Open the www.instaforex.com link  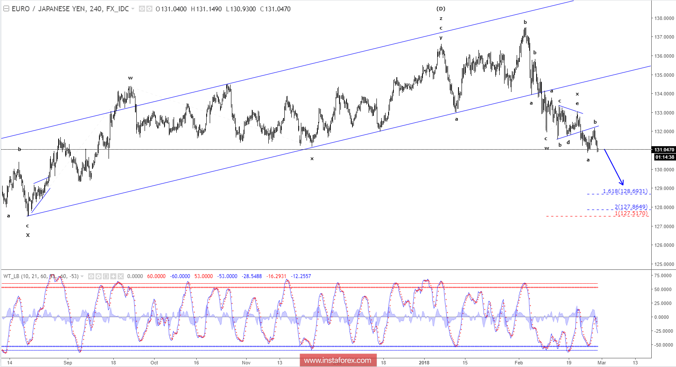[x=338, y=360]
